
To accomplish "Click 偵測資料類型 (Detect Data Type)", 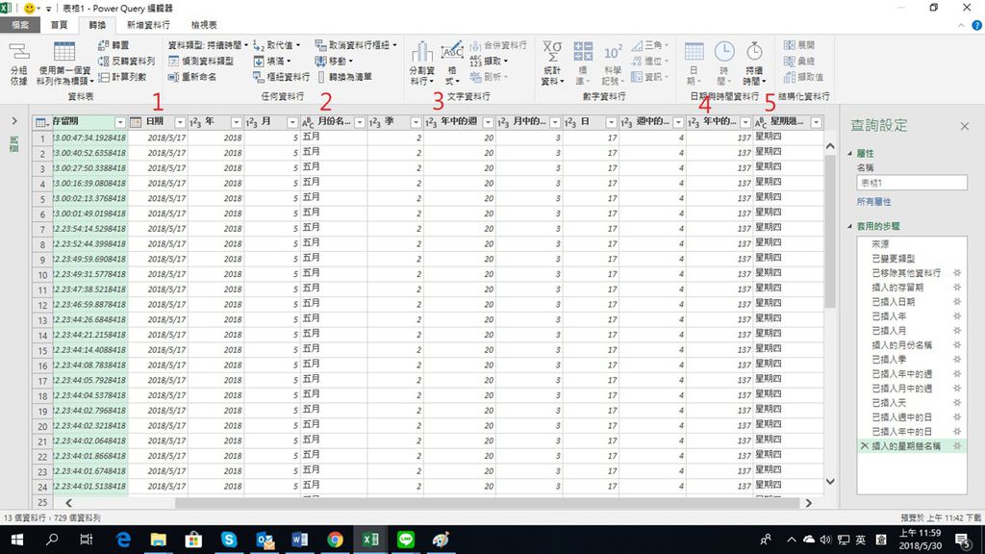I will click(201, 61).
